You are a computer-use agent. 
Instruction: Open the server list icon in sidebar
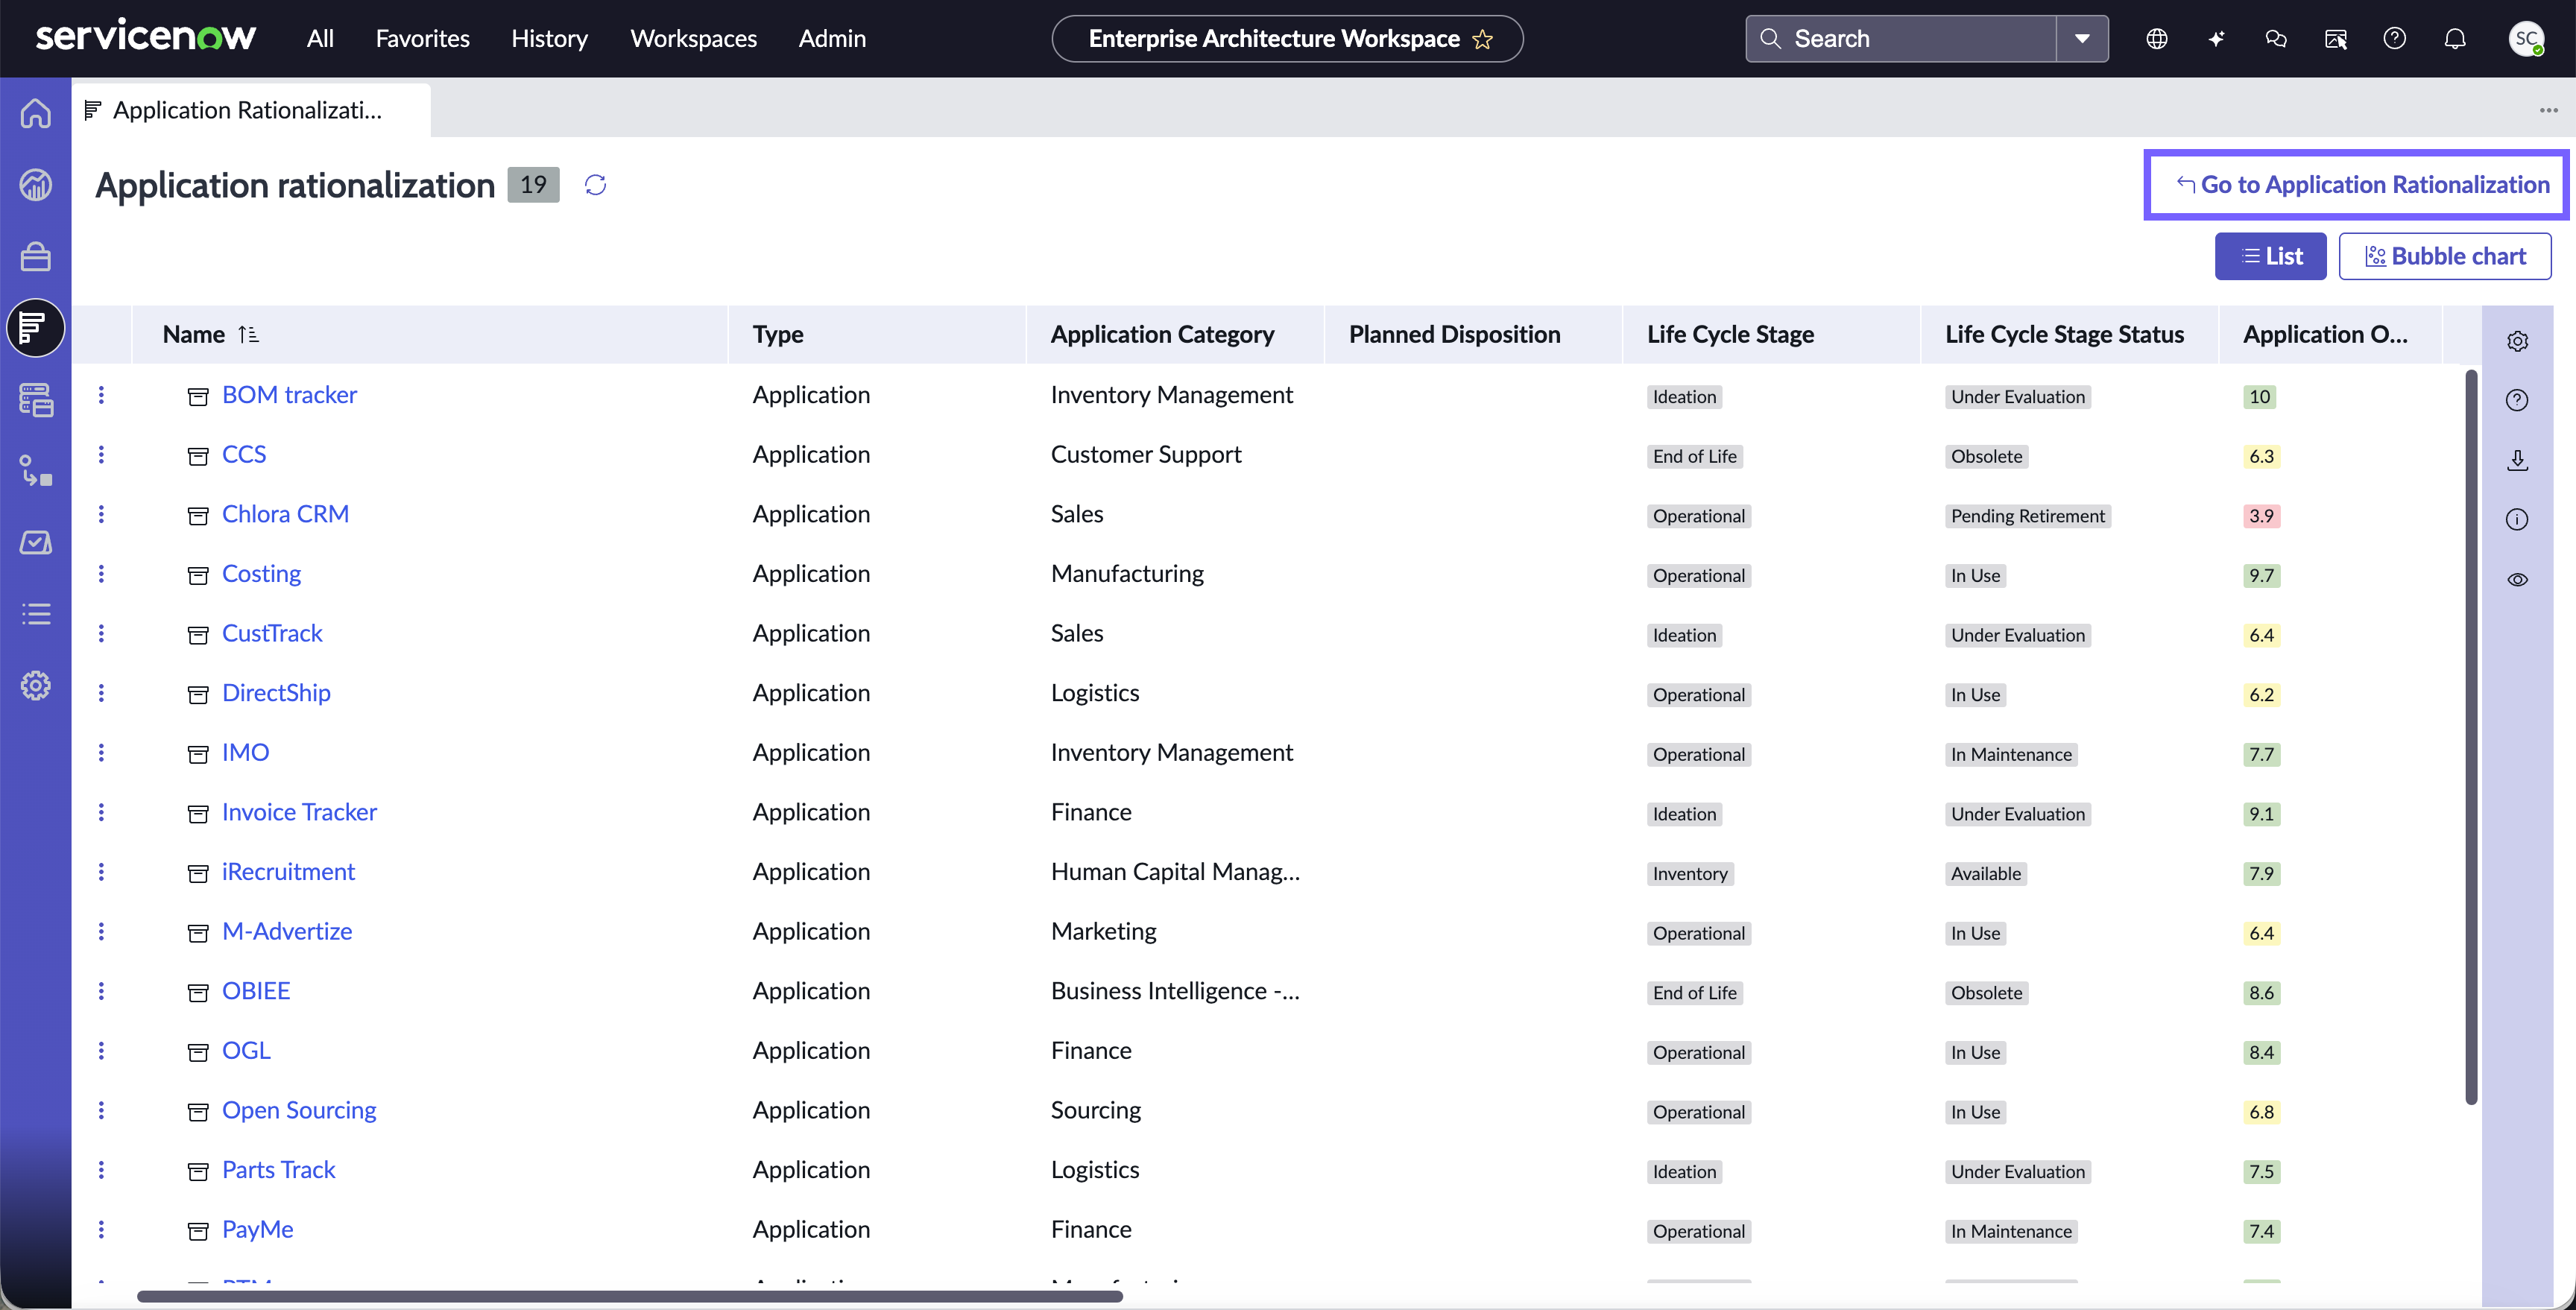tap(36, 400)
